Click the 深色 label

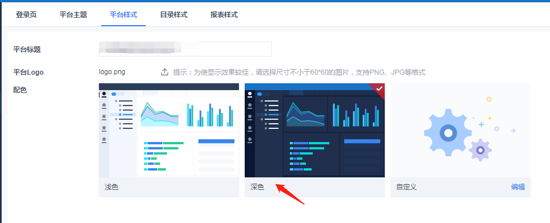(257, 187)
